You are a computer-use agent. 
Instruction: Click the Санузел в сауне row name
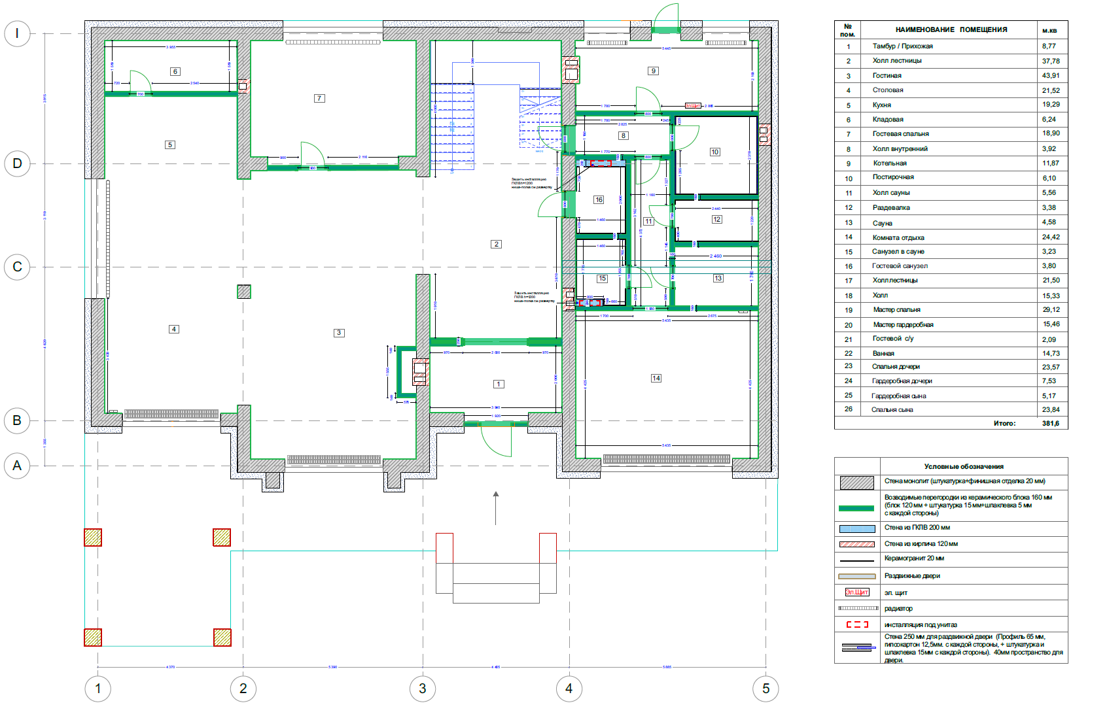click(x=898, y=251)
